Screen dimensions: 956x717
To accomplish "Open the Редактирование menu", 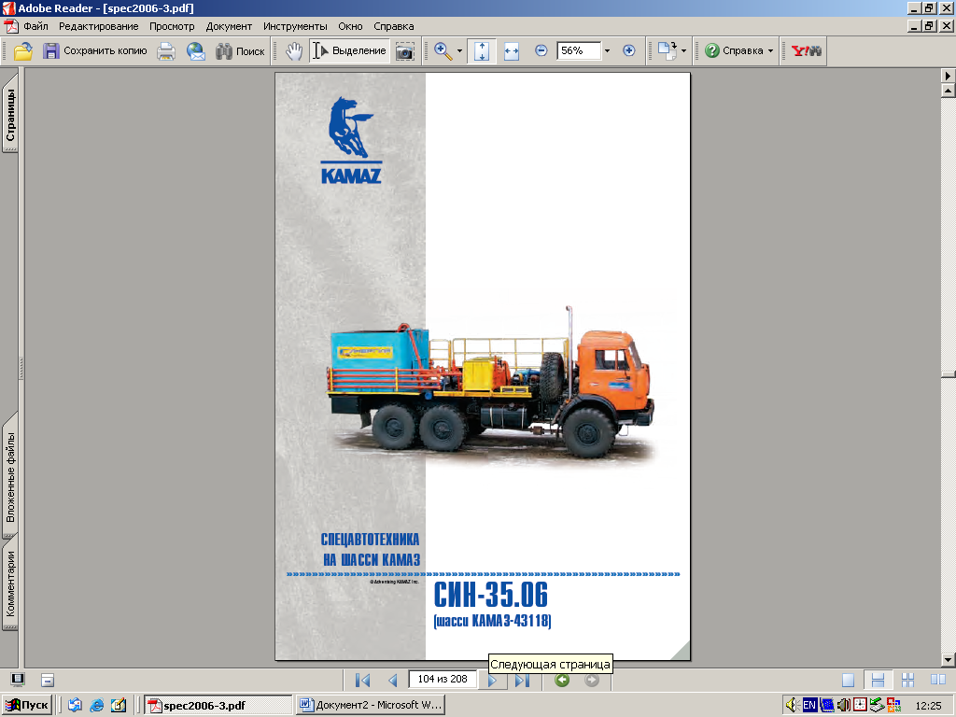I will pos(98,26).
